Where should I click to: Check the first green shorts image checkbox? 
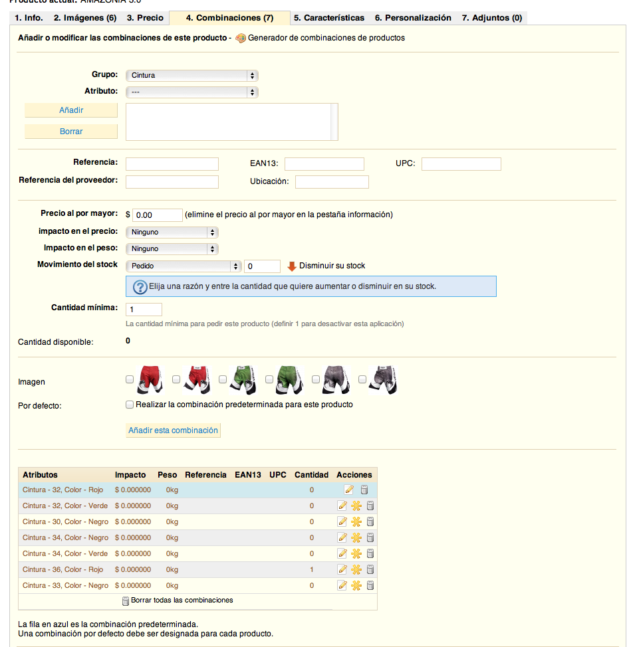pyautogui.click(x=223, y=379)
